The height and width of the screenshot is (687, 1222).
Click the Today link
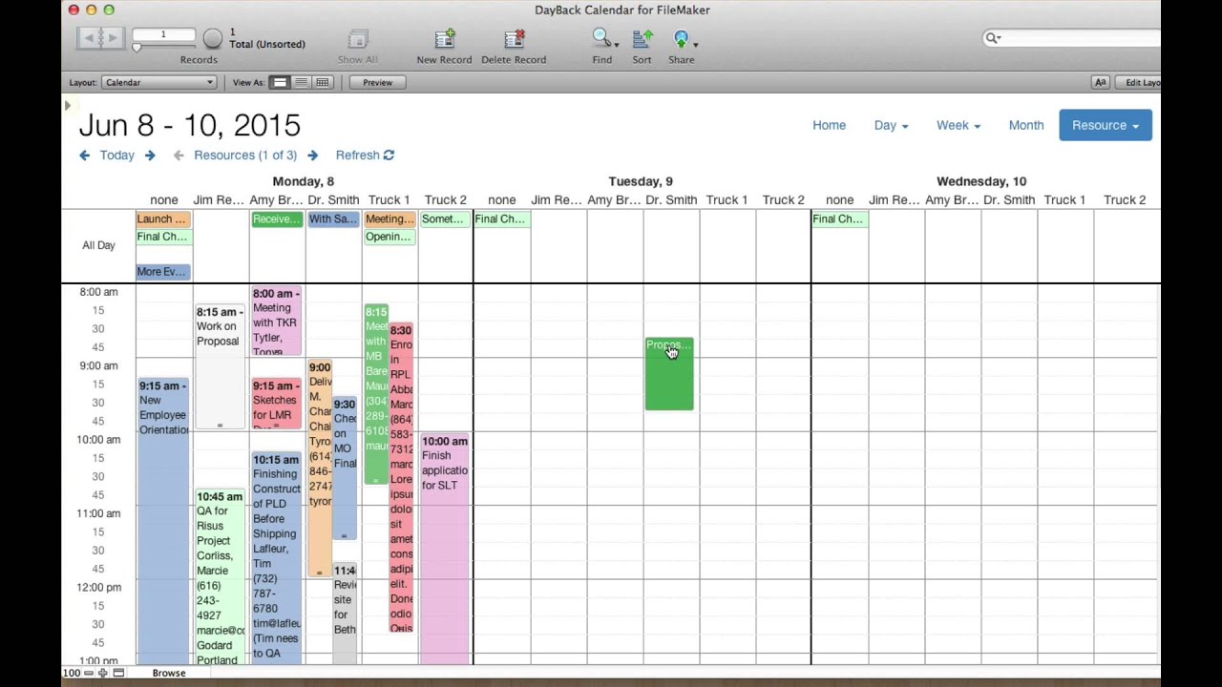click(x=117, y=156)
